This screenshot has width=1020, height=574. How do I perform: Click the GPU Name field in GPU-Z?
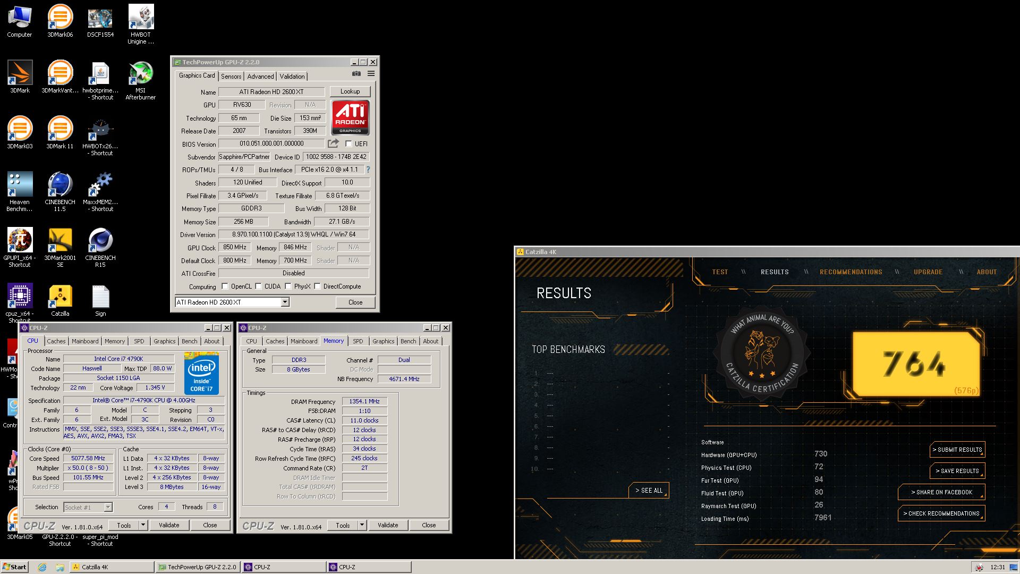pyautogui.click(x=271, y=92)
